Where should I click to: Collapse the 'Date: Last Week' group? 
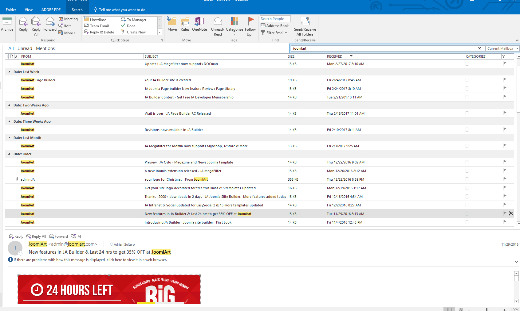coord(9,71)
